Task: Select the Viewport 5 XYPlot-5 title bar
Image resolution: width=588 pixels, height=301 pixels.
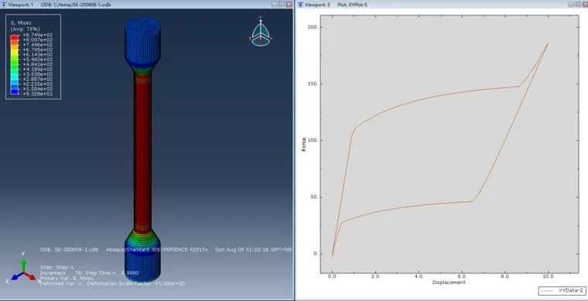Action: (x=442, y=5)
